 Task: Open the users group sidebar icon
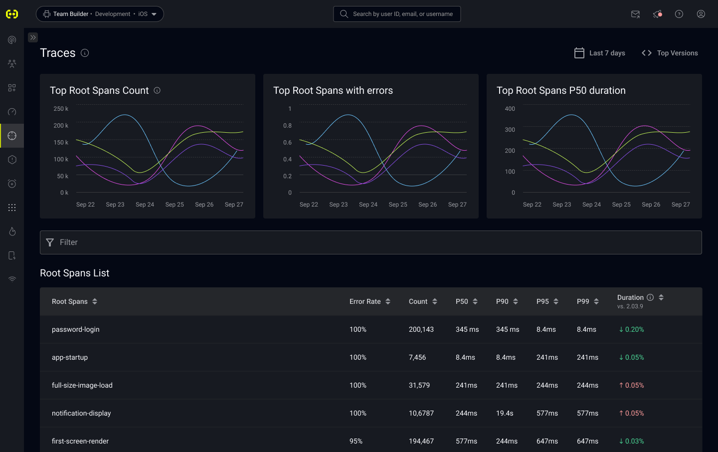[12, 64]
